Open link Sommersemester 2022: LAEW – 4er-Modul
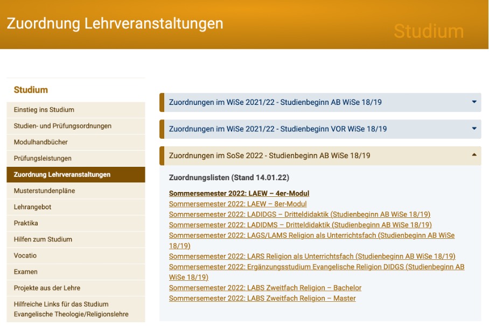The width and height of the screenshot is (489, 326). (239, 193)
